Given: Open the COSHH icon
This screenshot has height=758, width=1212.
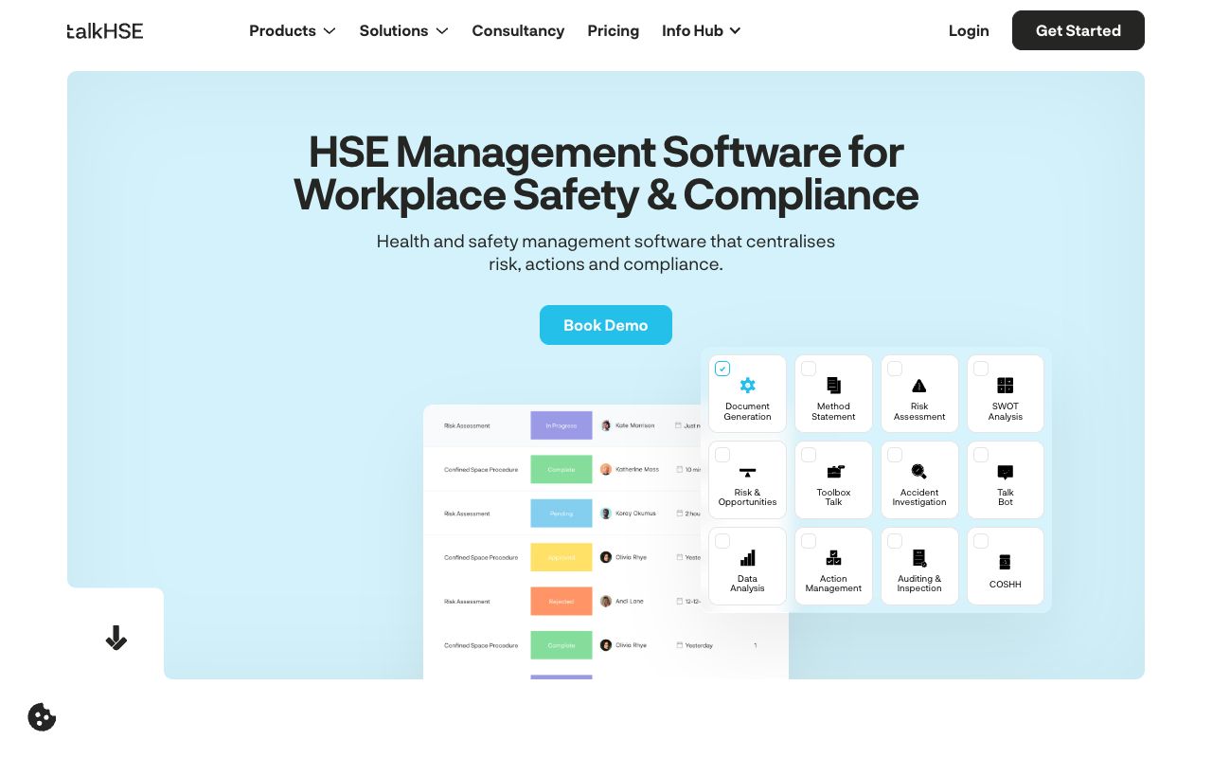Looking at the screenshot, I should click(x=1006, y=562).
